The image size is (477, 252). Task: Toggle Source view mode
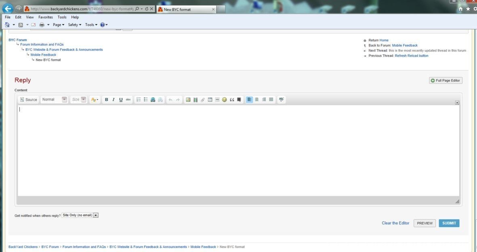pos(29,100)
